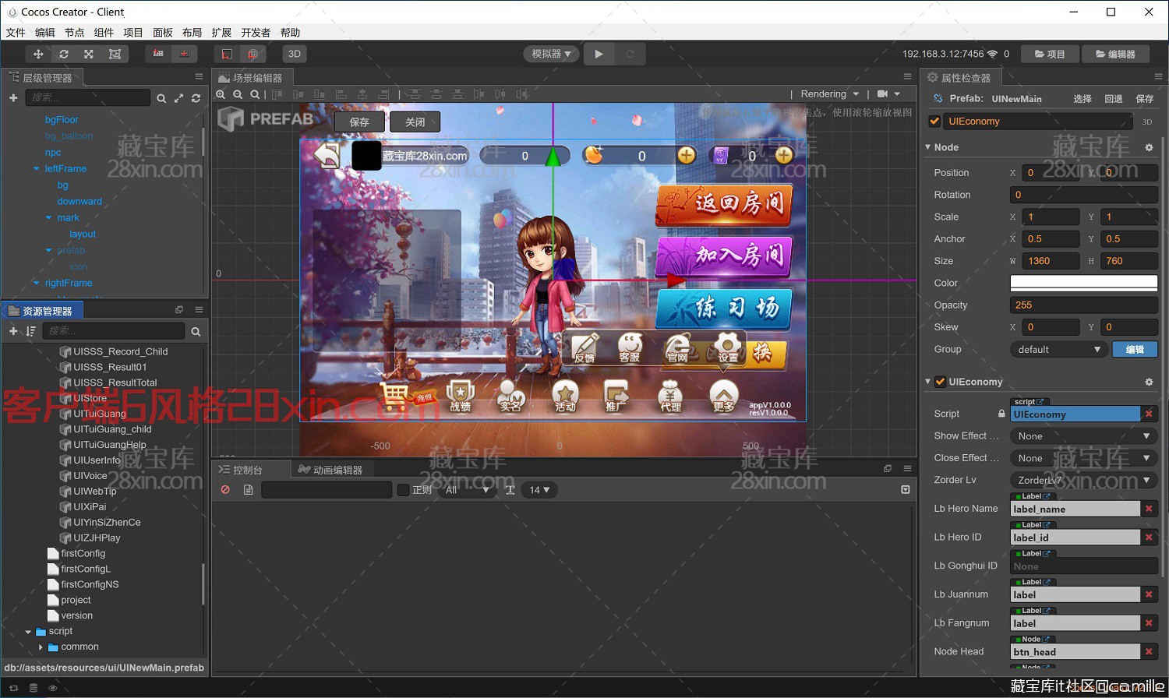
Task: Open the 开发者 menu
Action: 256,33
